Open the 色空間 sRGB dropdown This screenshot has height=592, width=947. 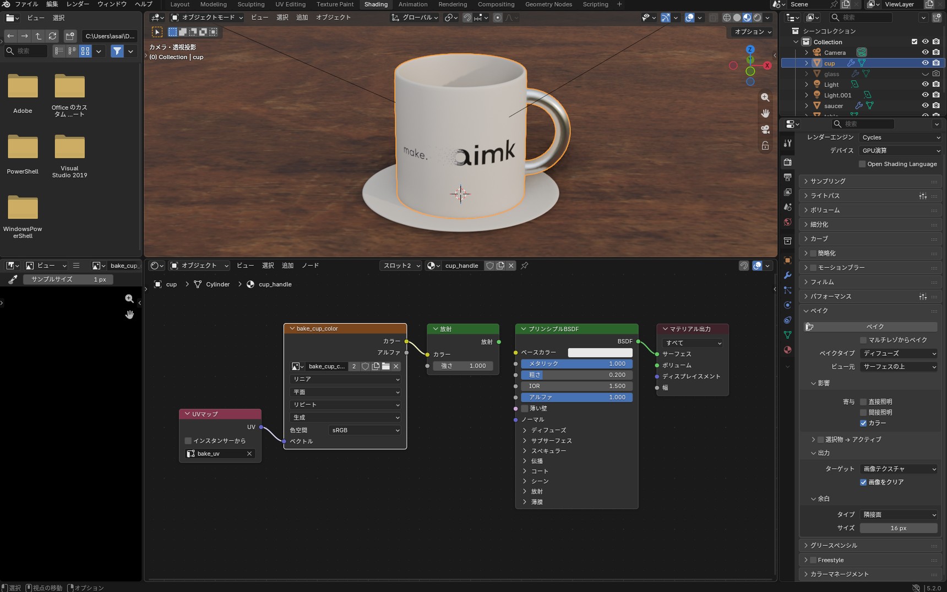click(365, 430)
